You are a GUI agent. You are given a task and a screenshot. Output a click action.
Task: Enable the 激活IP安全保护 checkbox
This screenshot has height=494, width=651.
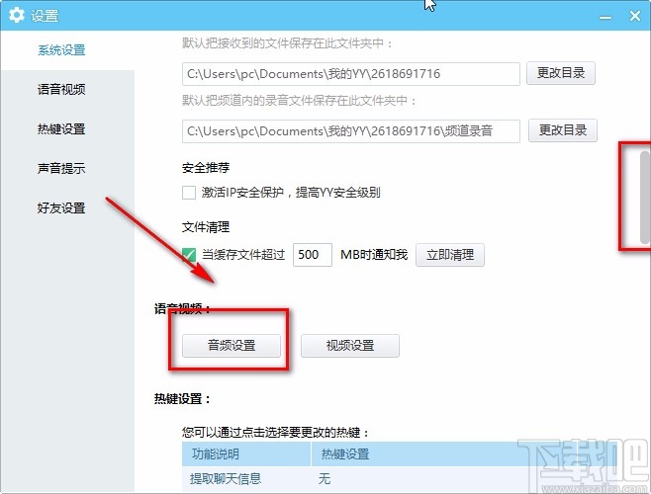click(189, 193)
